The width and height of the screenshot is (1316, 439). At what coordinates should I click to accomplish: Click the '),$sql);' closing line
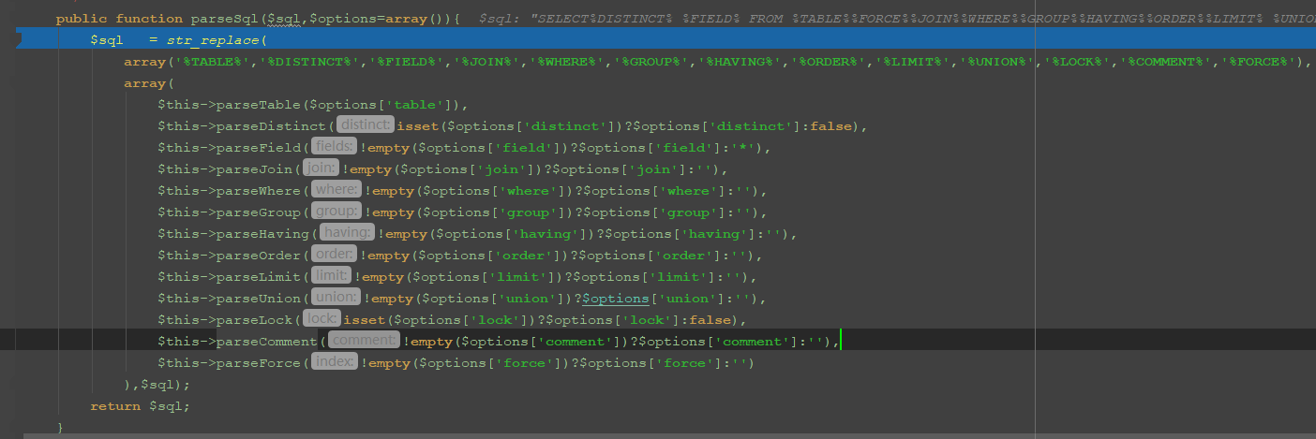click(157, 385)
